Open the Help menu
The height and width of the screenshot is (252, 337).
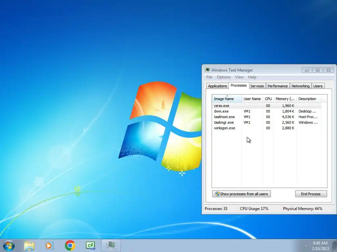pyautogui.click(x=252, y=77)
